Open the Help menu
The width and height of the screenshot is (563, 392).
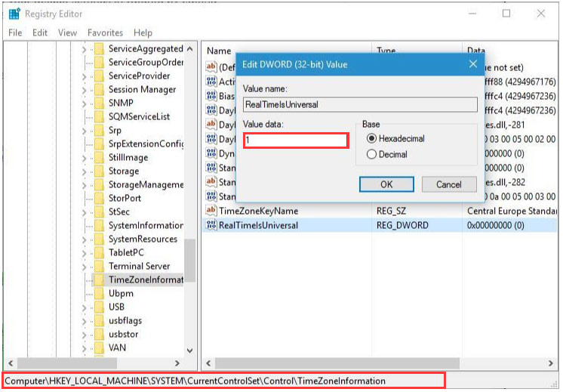pos(143,32)
